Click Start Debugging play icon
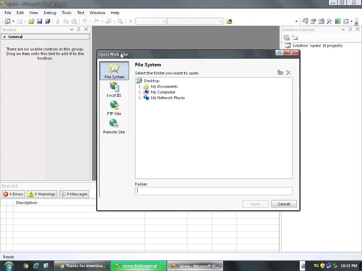Screen dimensions: 362x271 click(131, 21)
